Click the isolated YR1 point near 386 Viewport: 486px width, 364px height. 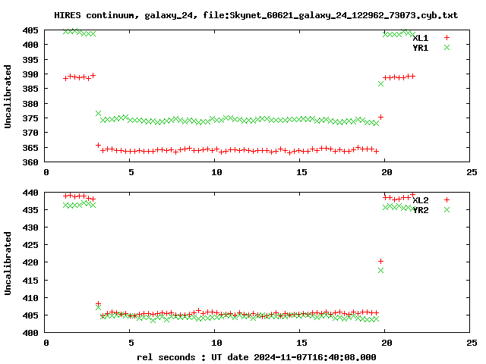tap(380, 84)
